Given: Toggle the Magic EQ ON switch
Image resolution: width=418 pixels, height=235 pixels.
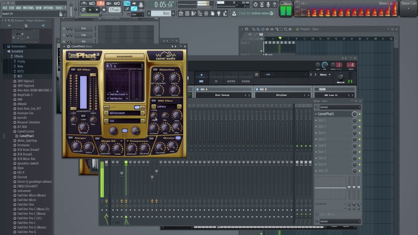Looking at the screenshot, I should (x=97, y=139).
